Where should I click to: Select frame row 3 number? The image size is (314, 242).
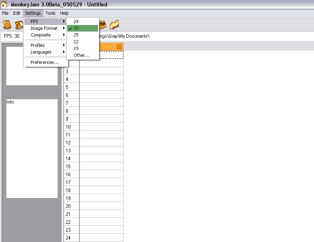(72, 71)
